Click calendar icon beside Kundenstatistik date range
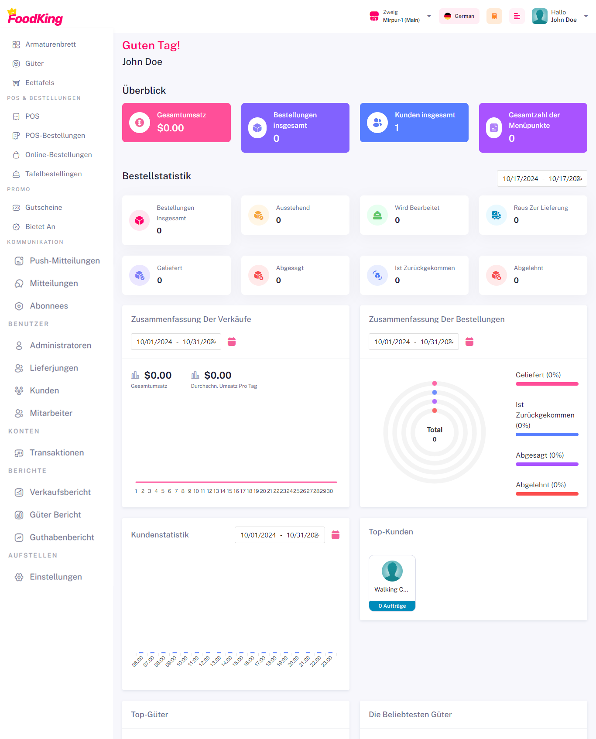 [x=336, y=535]
